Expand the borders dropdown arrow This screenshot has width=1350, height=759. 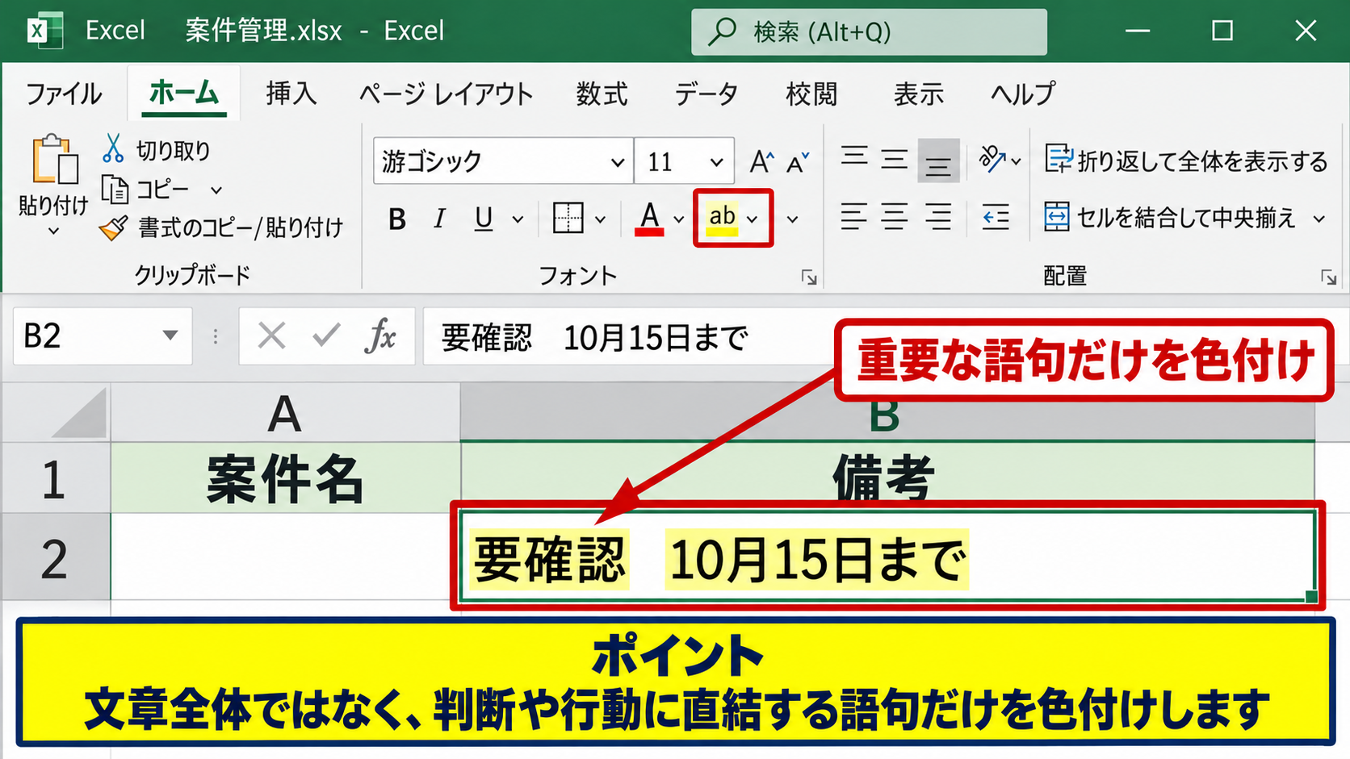[x=600, y=219]
